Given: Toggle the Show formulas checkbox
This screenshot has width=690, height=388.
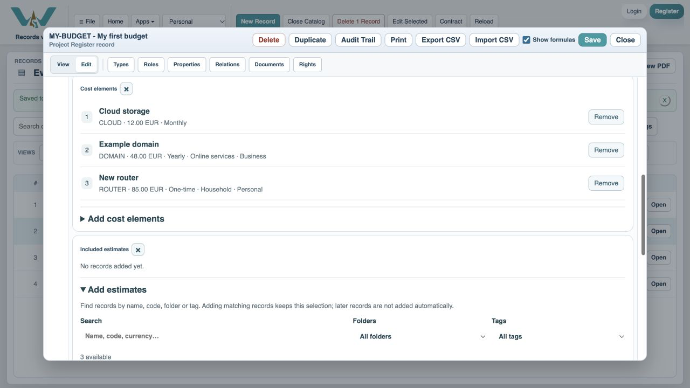Looking at the screenshot, I should tap(526, 40).
